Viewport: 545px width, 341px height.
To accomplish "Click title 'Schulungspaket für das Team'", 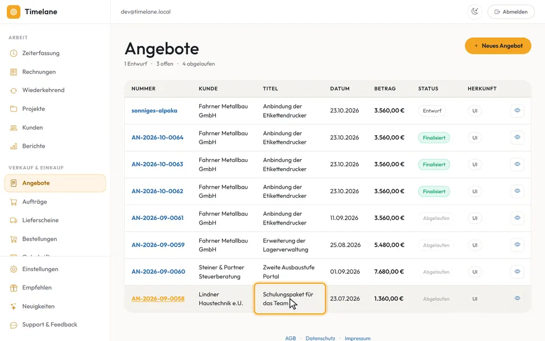I will pos(288,299).
